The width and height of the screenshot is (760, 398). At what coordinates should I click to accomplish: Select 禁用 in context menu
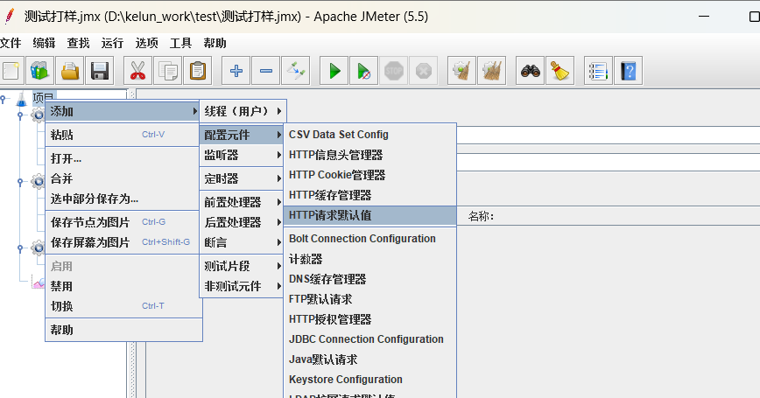[123, 286]
